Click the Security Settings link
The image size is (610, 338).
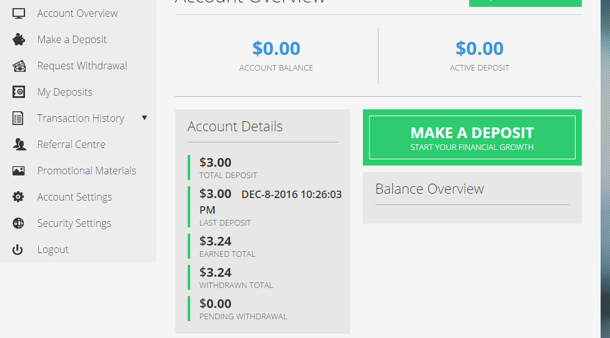[x=74, y=223]
